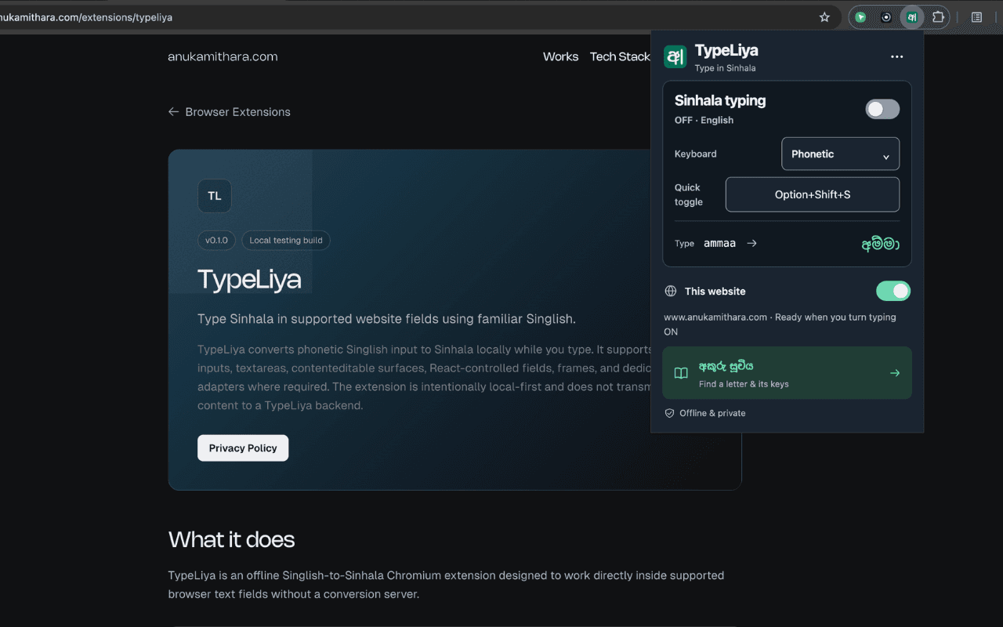Click the arrow on the letter chart card
Image resolution: width=1003 pixels, height=627 pixels.
895,373
